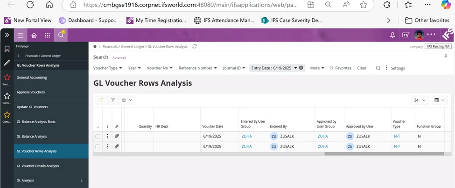The width and height of the screenshot is (455, 188).
Task: Open the export share dropdown
Action: [x=127, y=100]
